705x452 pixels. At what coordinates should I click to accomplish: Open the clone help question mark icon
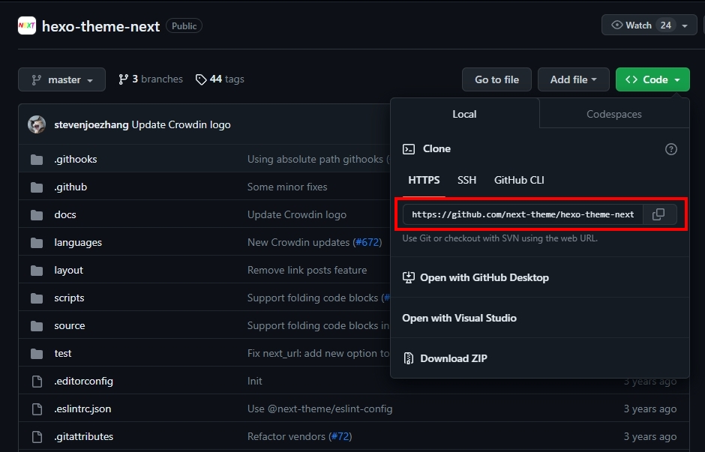pos(670,149)
